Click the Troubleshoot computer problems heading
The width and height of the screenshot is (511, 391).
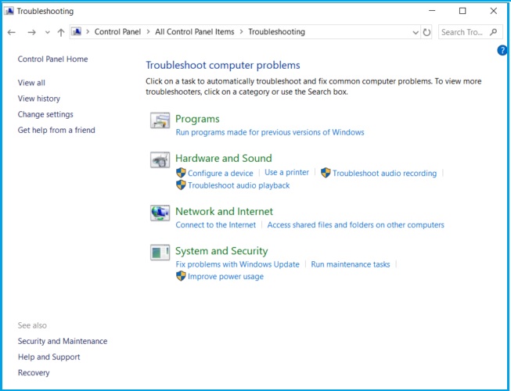coord(222,65)
